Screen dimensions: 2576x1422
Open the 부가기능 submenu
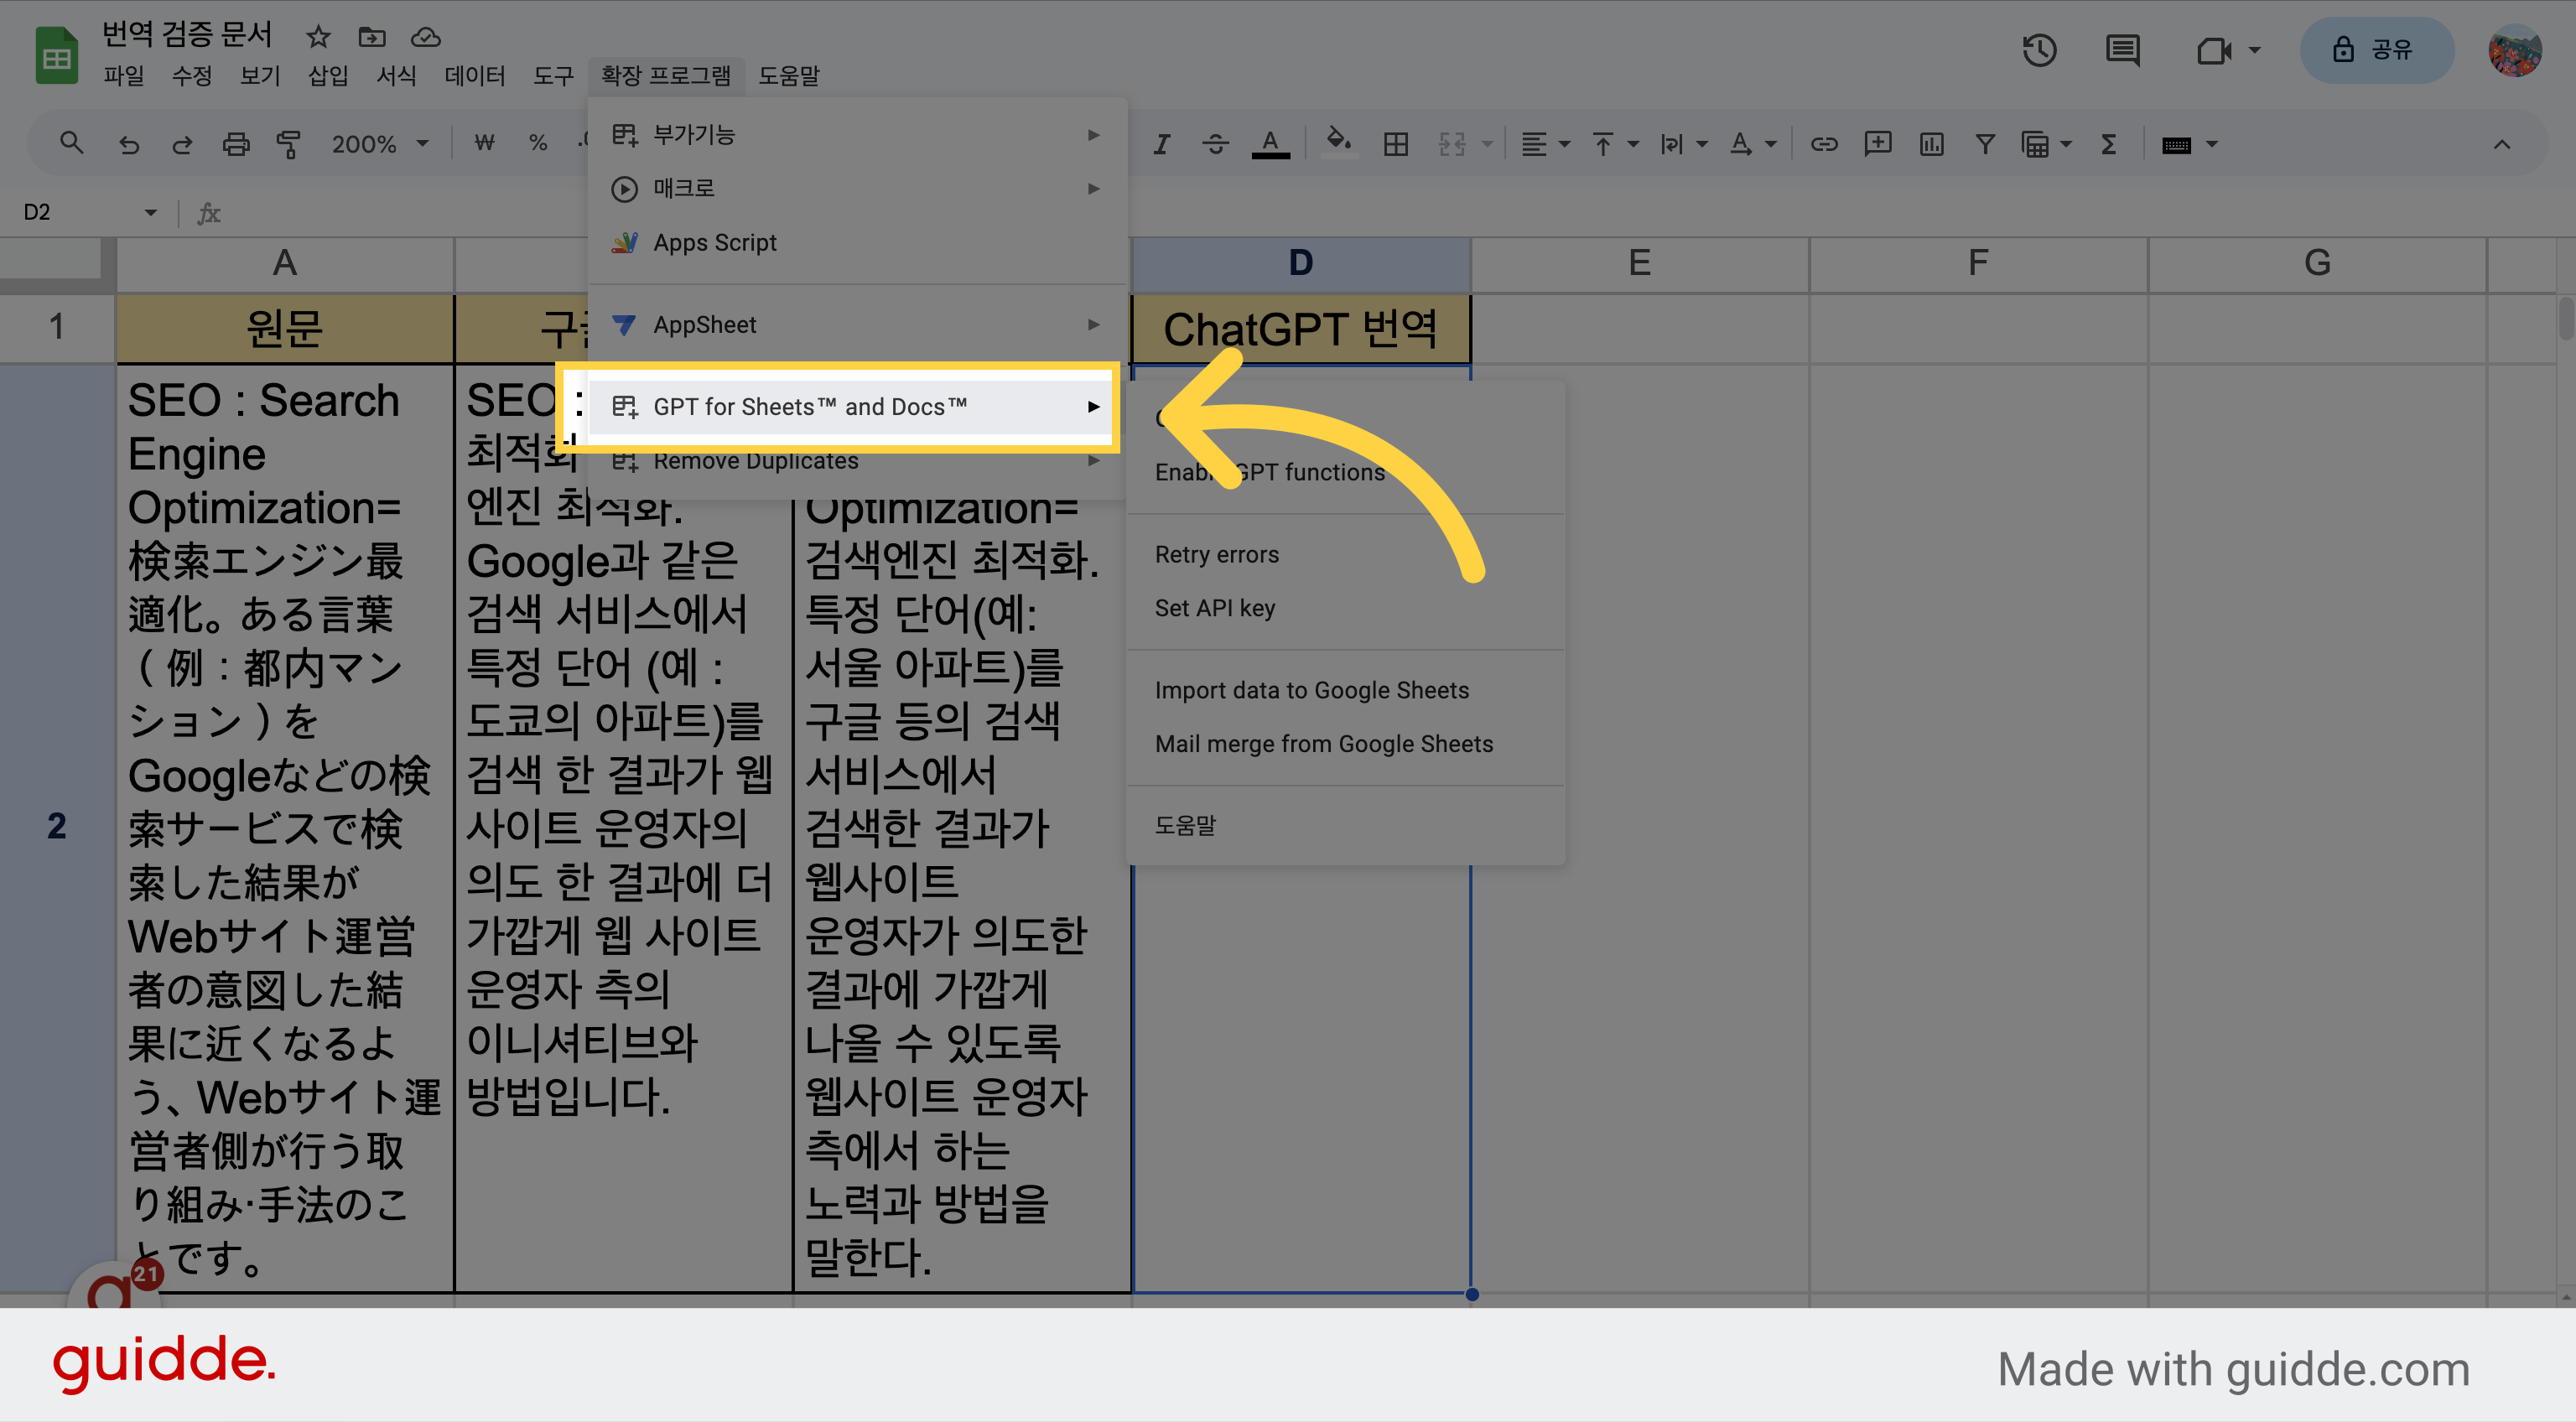(858, 134)
